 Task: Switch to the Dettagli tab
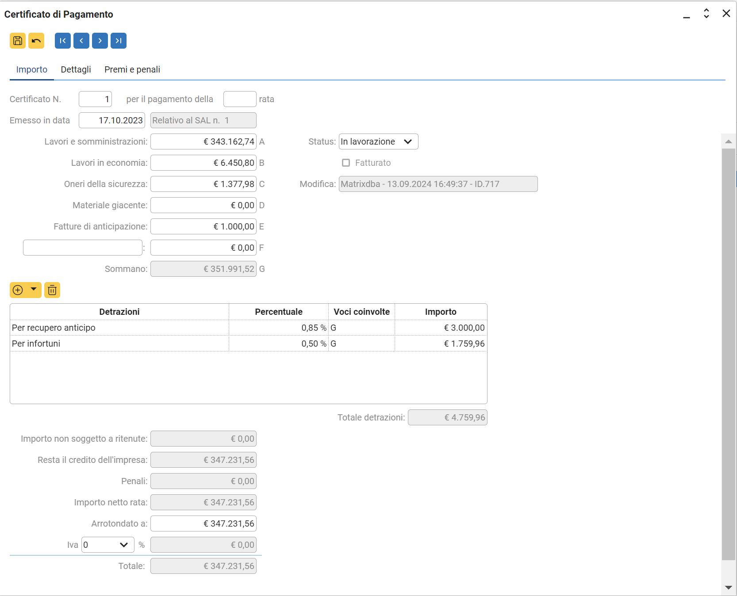pos(76,69)
